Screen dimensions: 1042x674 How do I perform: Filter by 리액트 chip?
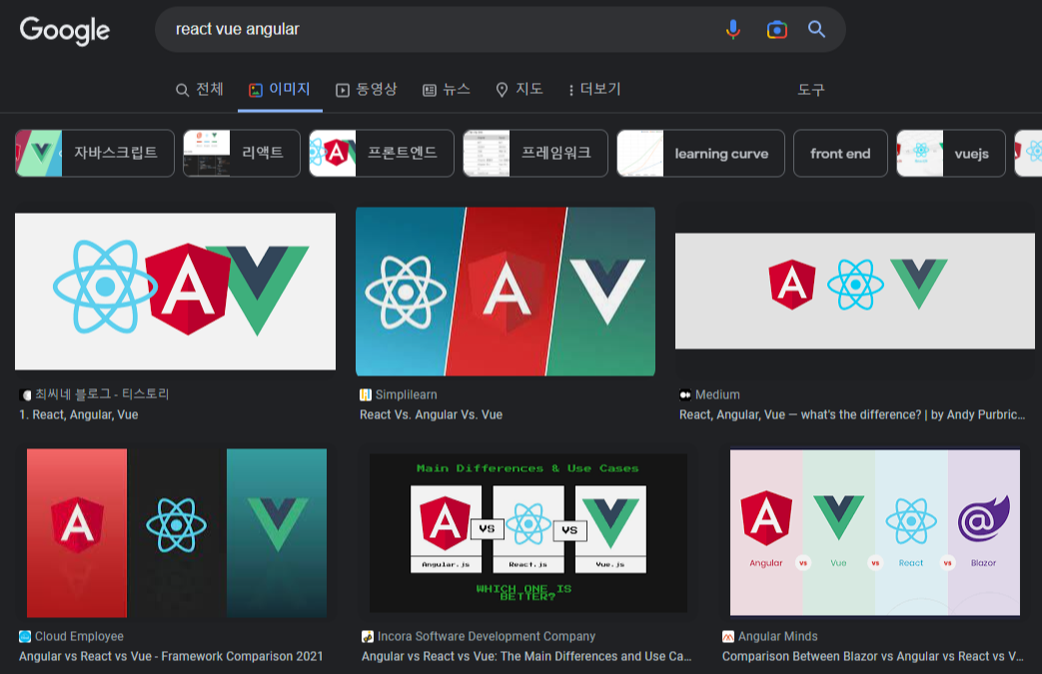(x=241, y=154)
